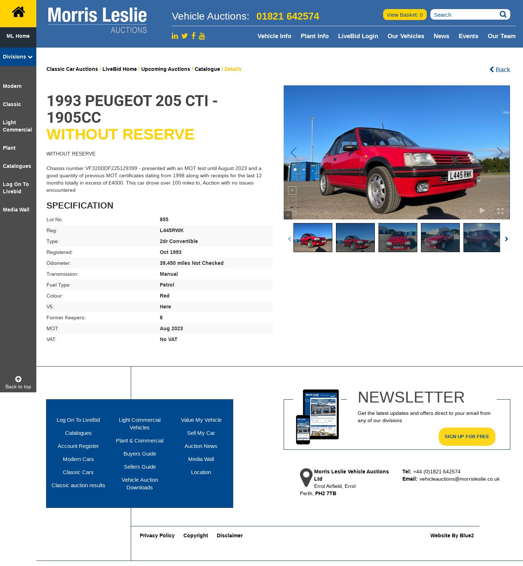
Task: Open Location footer link
Action: pyautogui.click(x=201, y=472)
